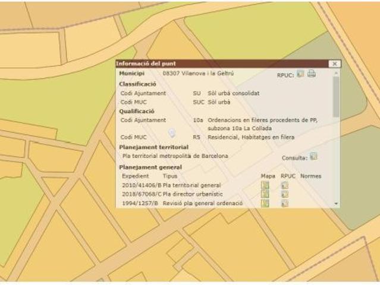Click the panel scrollbar up arrow
The height and width of the screenshot is (285, 380).
pyautogui.click(x=337, y=73)
